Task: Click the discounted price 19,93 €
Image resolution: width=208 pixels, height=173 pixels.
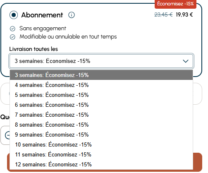Action: click(184, 14)
